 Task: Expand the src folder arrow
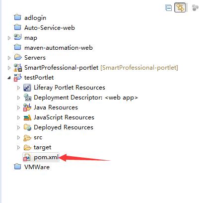pos(18,137)
